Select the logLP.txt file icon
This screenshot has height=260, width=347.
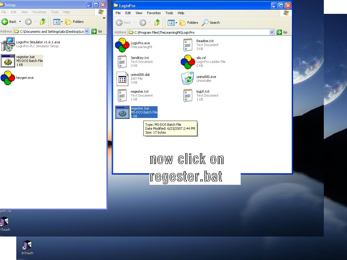(188, 95)
